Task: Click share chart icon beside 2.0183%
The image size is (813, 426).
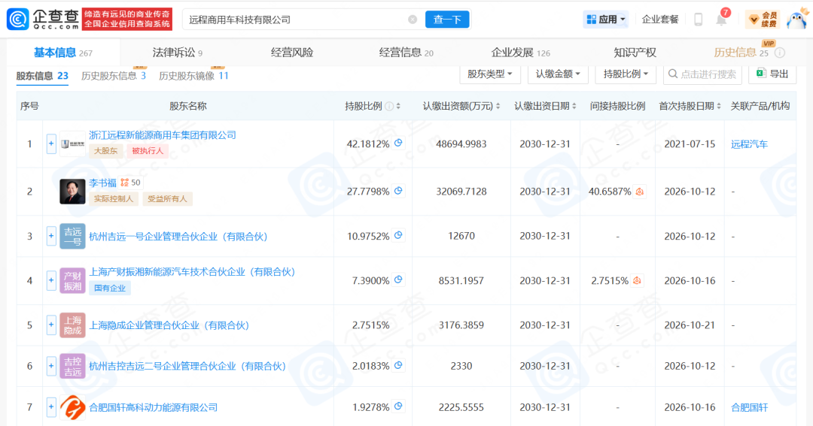Action: pyautogui.click(x=398, y=365)
